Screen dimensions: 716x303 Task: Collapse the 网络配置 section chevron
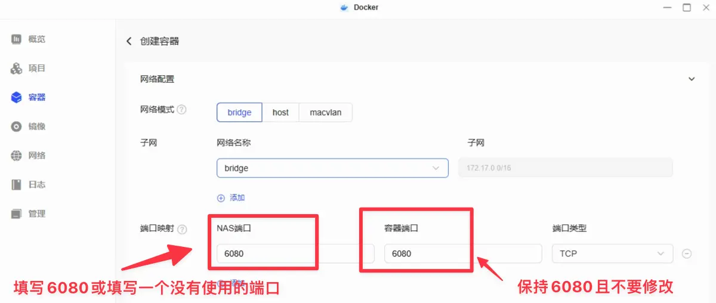point(692,79)
